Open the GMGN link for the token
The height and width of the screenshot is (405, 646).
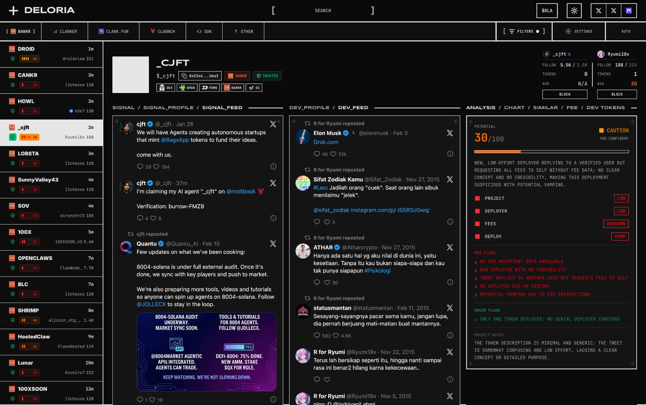[x=187, y=87]
